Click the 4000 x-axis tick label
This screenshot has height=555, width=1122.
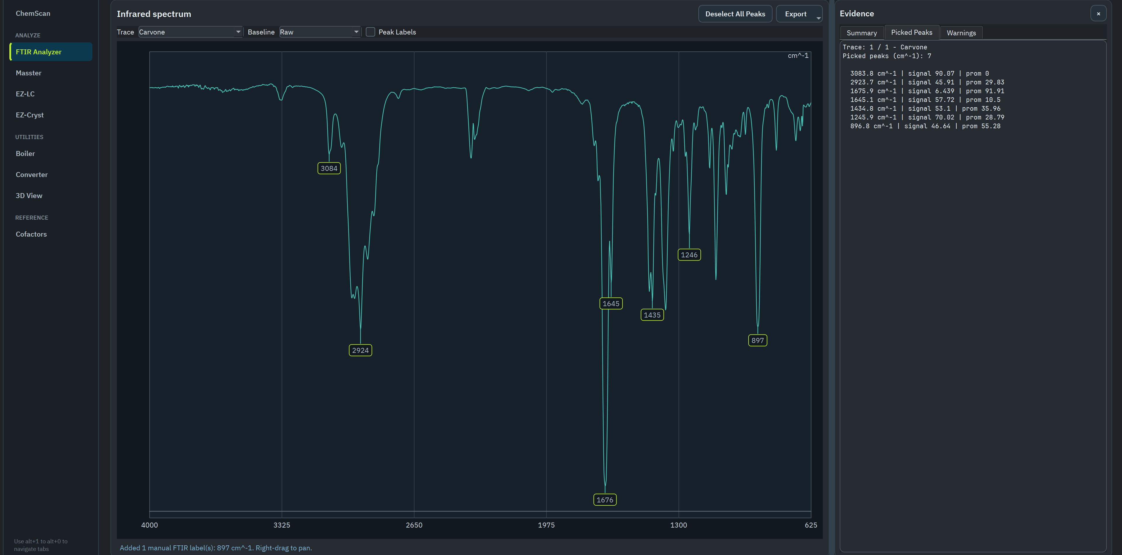(149, 525)
